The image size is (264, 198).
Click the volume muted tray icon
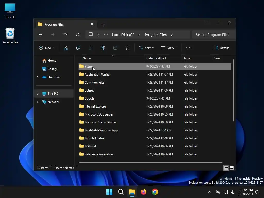click(233, 192)
